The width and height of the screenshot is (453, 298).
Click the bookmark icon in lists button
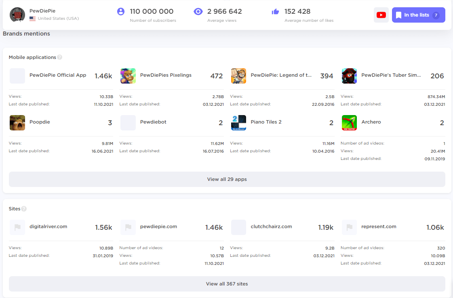coord(398,15)
